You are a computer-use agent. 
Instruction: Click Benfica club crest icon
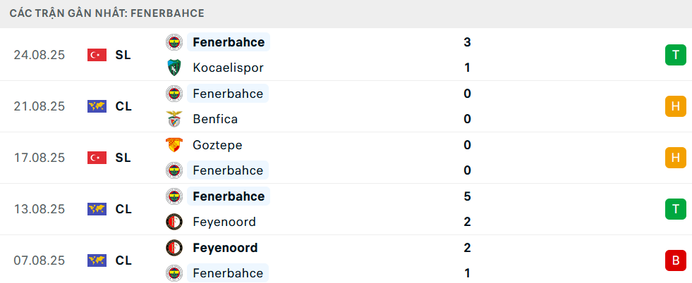click(x=174, y=119)
